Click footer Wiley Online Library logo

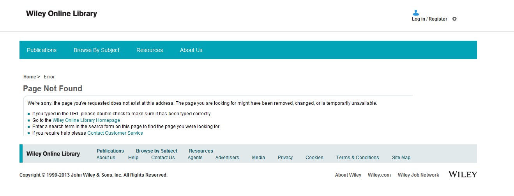[x=53, y=154]
